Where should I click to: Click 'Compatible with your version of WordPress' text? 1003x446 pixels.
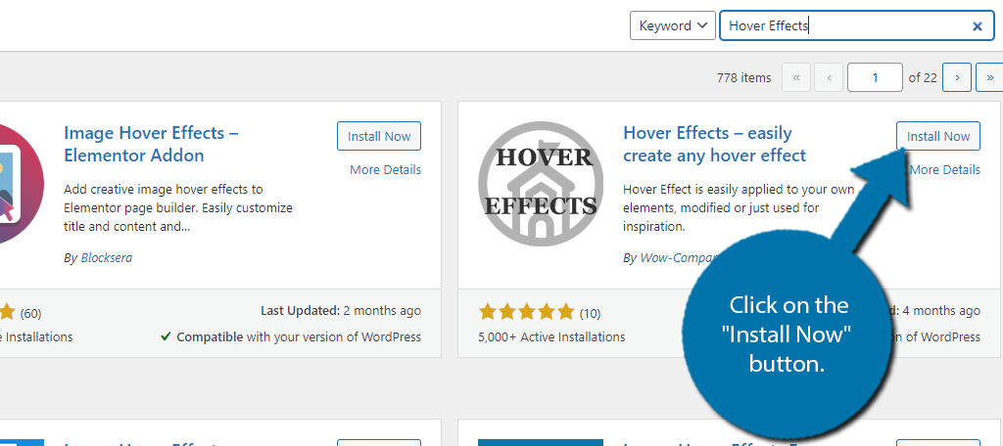pyautogui.click(x=291, y=336)
